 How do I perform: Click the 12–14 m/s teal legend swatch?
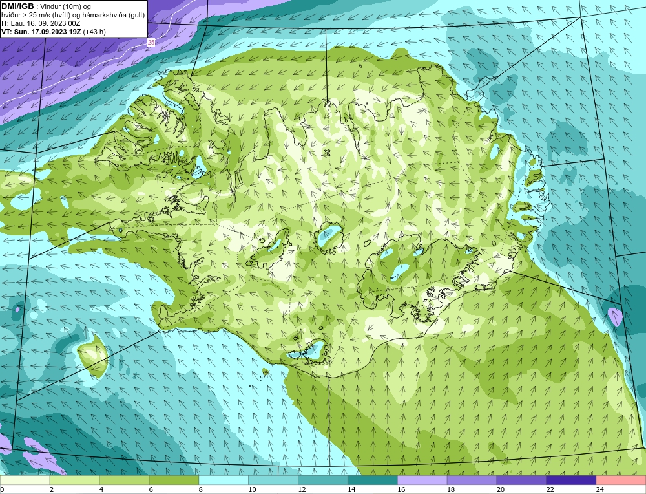coord(323,480)
